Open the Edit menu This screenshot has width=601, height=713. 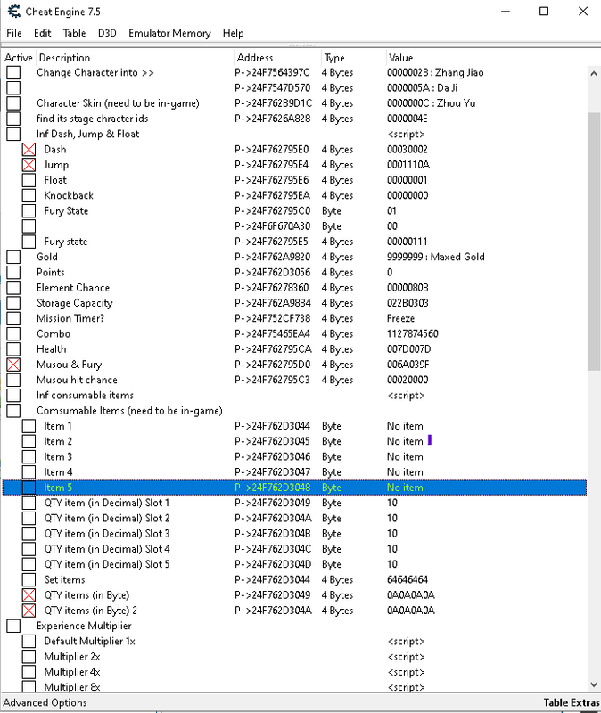[x=42, y=33]
